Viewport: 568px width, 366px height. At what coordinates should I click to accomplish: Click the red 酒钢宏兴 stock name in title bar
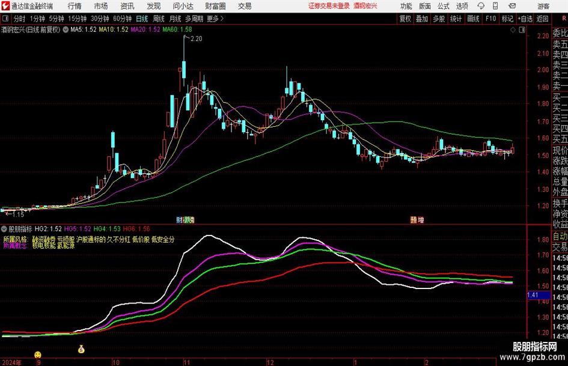coord(365,6)
